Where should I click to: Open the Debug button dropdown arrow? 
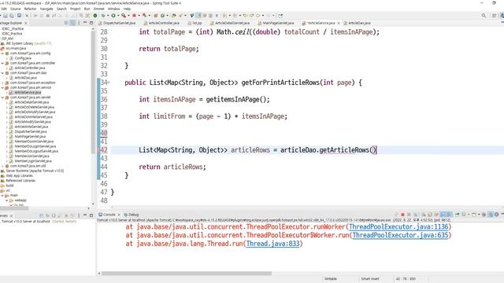click(108, 16)
